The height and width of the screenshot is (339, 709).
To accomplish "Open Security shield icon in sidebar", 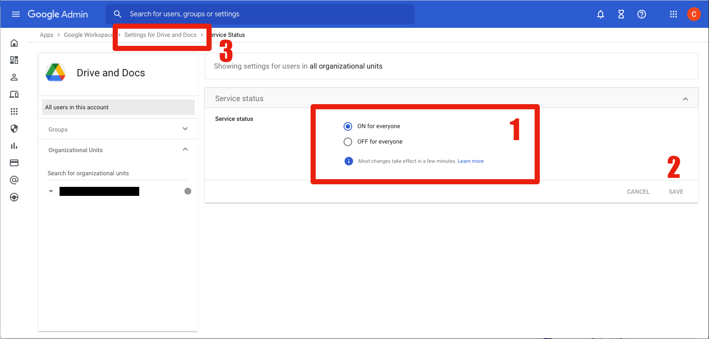I will coord(14,129).
